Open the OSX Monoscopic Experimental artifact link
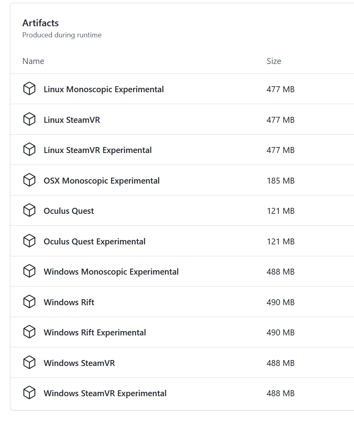This screenshot has height=428, width=354. click(x=102, y=181)
